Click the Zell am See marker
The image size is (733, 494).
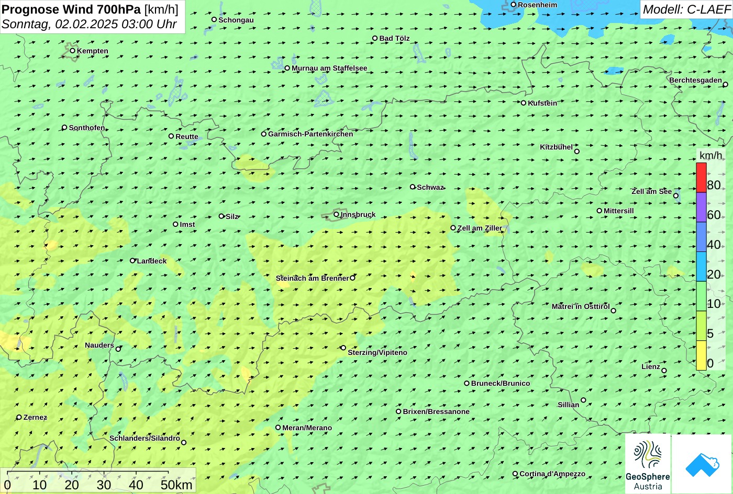676,196
